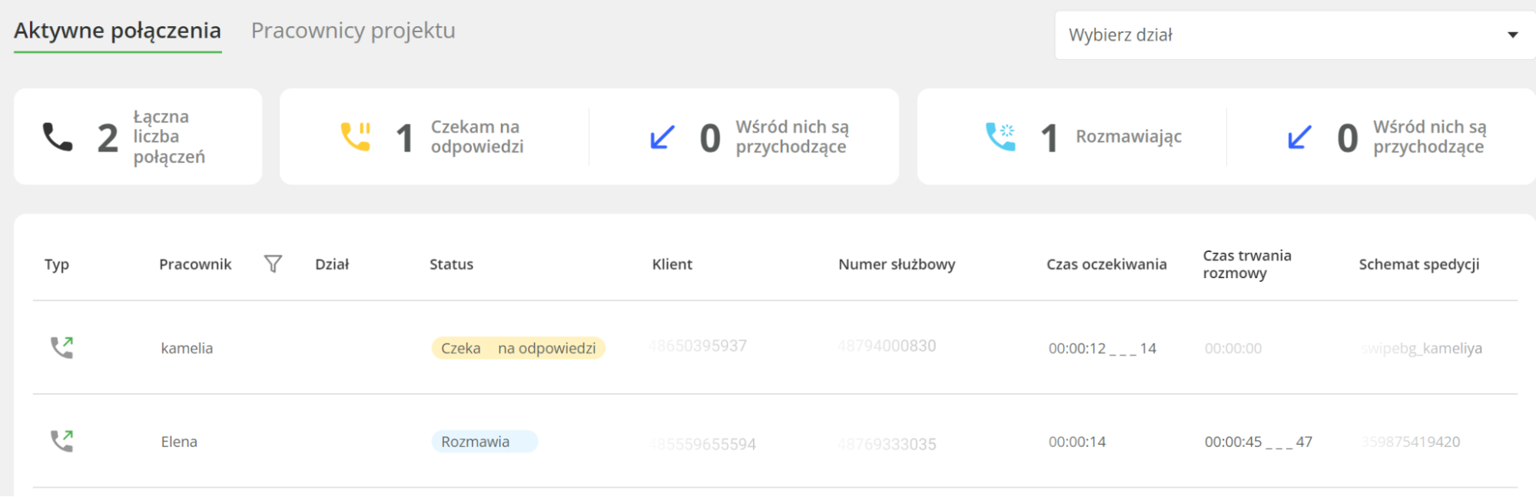Click the incoming arrow icon in the talking card
Image resolution: width=1536 pixels, height=497 pixels.
click(1299, 138)
